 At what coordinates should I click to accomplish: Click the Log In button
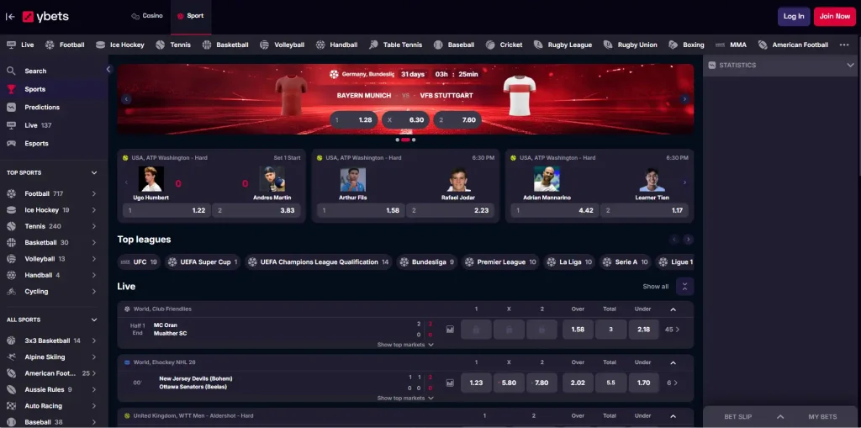pyautogui.click(x=794, y=17)
